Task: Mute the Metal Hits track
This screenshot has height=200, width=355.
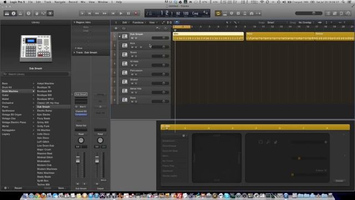Action: (132, 93)
